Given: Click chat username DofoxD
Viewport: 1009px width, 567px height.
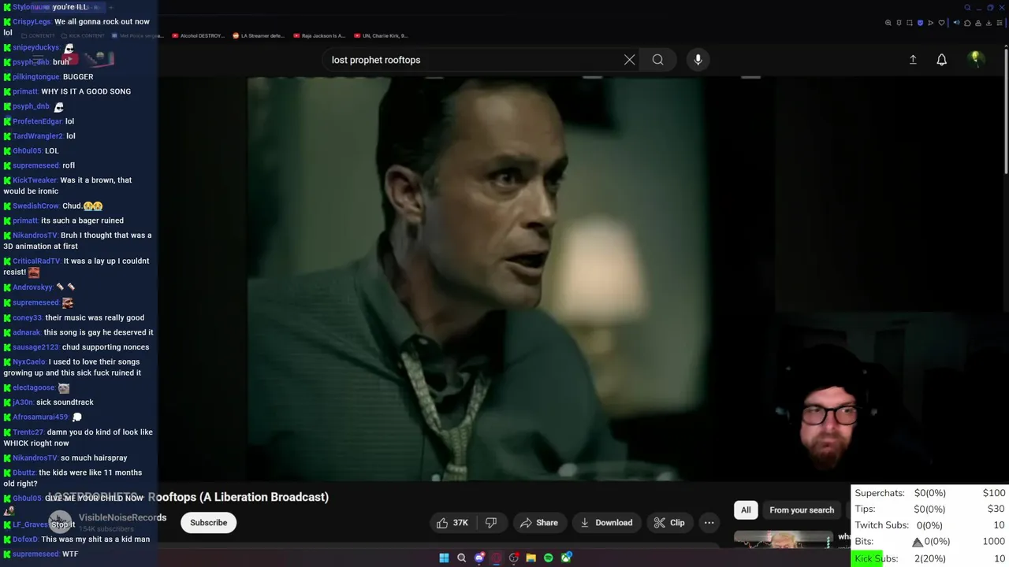Looking at the screenshot, I should (x=26, y=539).
